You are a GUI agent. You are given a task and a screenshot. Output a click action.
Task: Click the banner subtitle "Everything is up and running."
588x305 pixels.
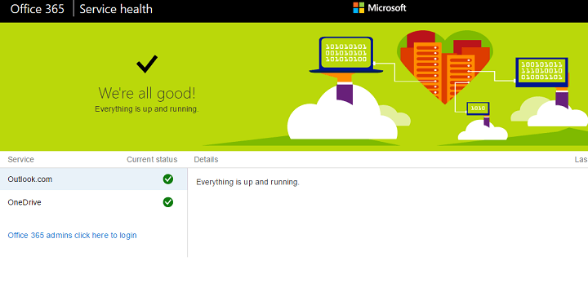click(147, 109)
